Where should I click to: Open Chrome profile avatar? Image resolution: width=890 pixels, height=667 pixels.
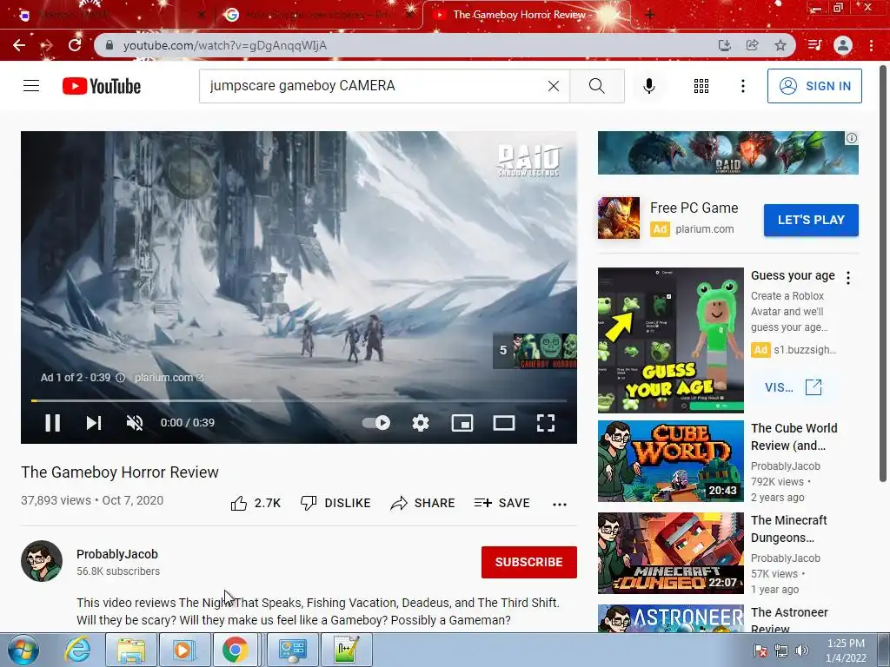(x=843, y=45)
